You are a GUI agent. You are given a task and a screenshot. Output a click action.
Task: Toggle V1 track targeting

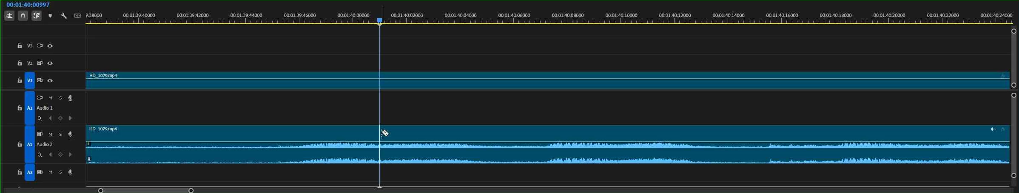(x=30, y=80)
